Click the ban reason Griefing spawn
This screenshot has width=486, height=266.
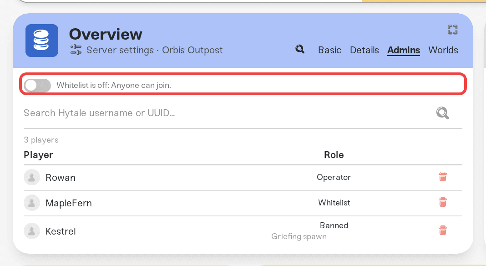pos(299,236)
